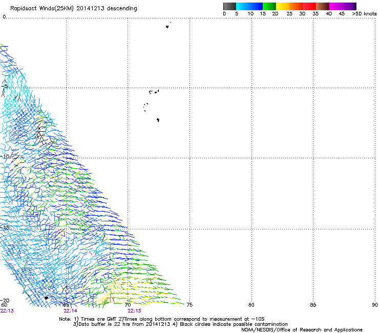Select the orange 25-30 knots color swatch
The width and height of the screenshot is (379, 333).
click(x=296, y=6)
